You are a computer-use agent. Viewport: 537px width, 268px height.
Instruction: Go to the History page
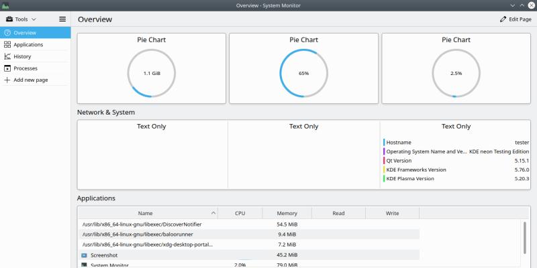(22, 56)
